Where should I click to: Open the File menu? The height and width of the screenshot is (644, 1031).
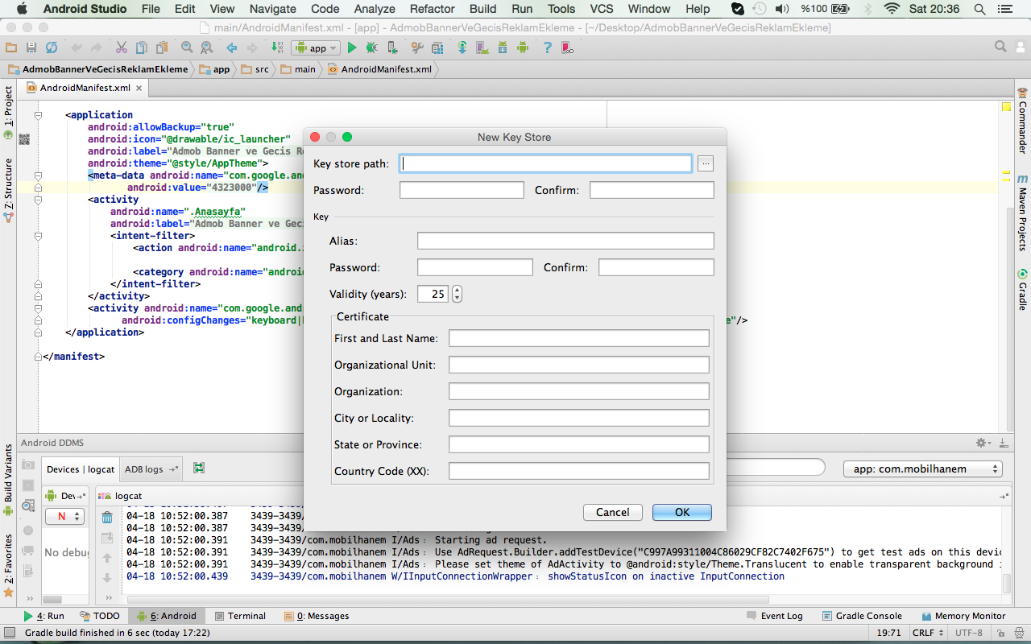click(x=151, y=9)
